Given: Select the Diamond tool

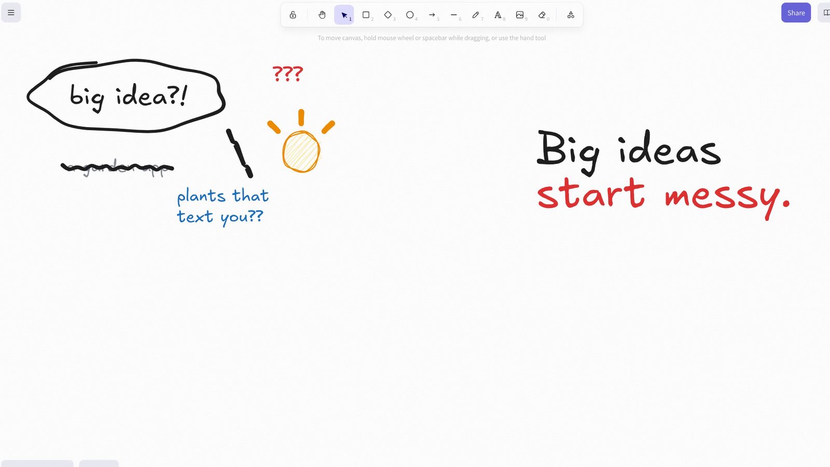Looking at the screenshot, I should [x=388, y=15].
